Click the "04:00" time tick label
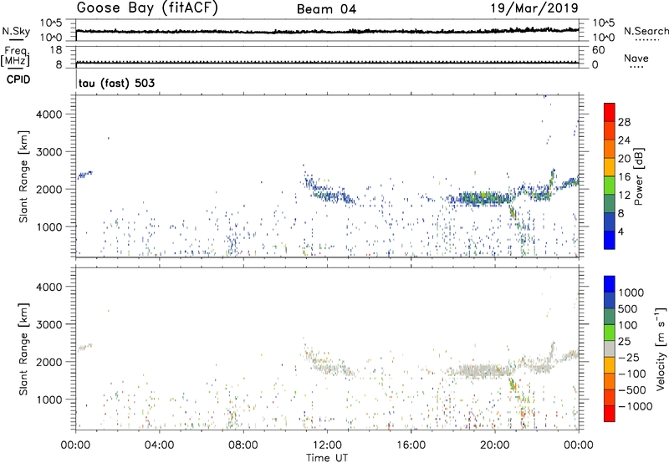 159,445
